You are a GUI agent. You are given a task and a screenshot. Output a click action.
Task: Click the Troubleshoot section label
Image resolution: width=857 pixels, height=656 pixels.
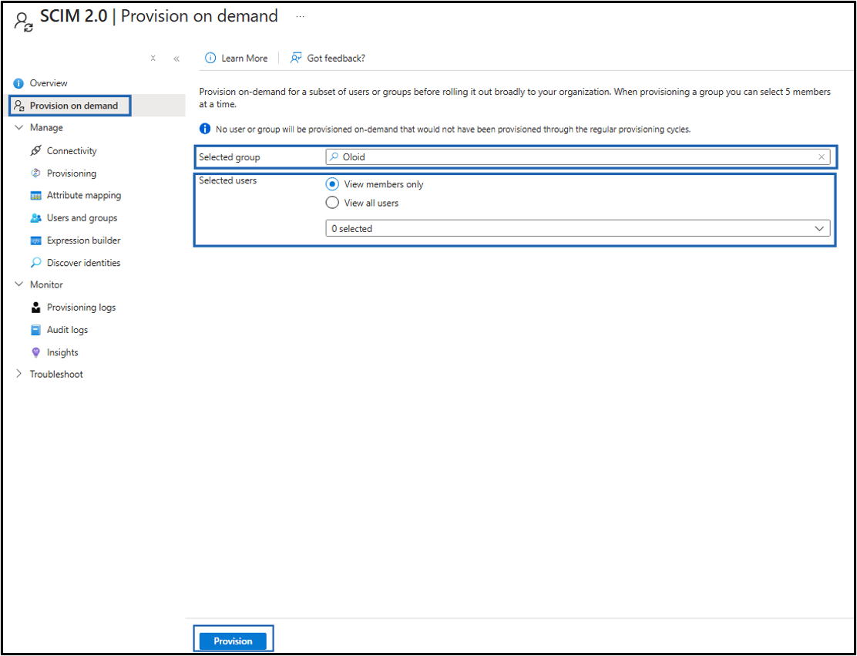coord(56,374)
